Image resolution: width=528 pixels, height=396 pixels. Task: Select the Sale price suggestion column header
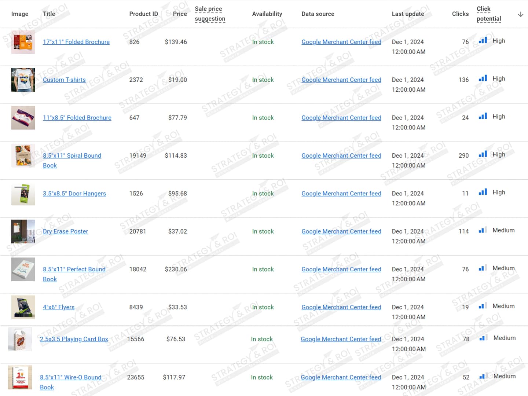210,14
